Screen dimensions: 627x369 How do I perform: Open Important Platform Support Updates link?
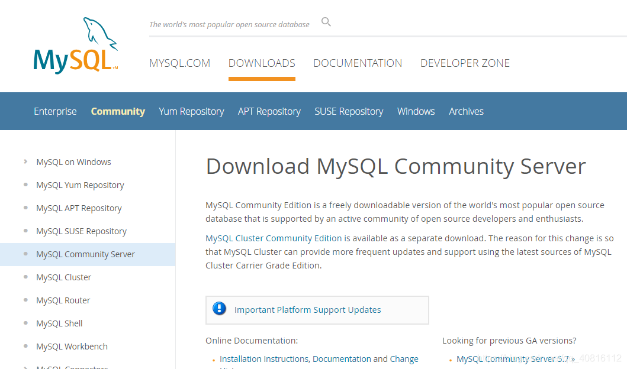pos(307,310)
